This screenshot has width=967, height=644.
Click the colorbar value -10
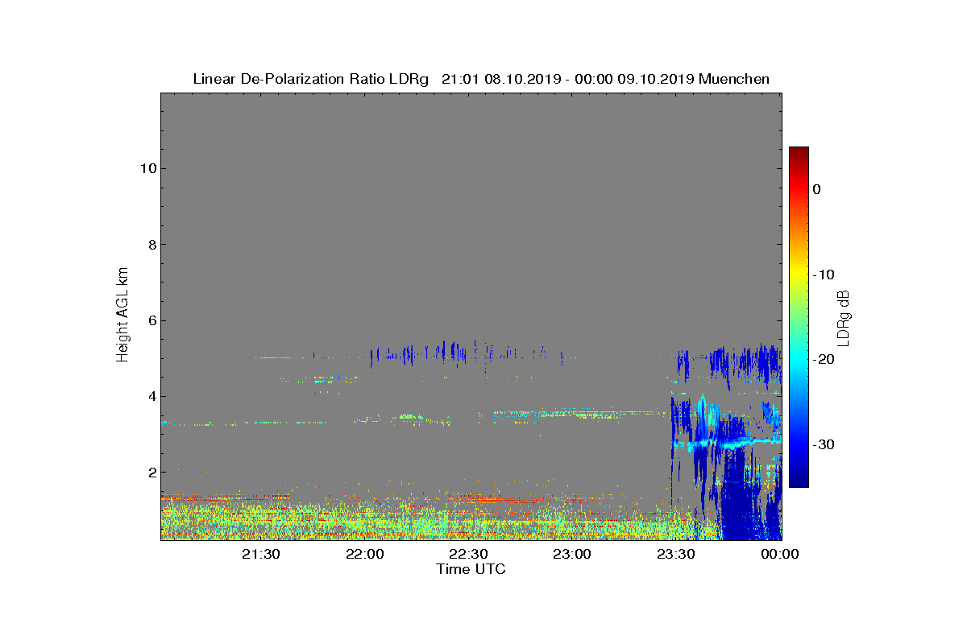click(x=824, y=275)
